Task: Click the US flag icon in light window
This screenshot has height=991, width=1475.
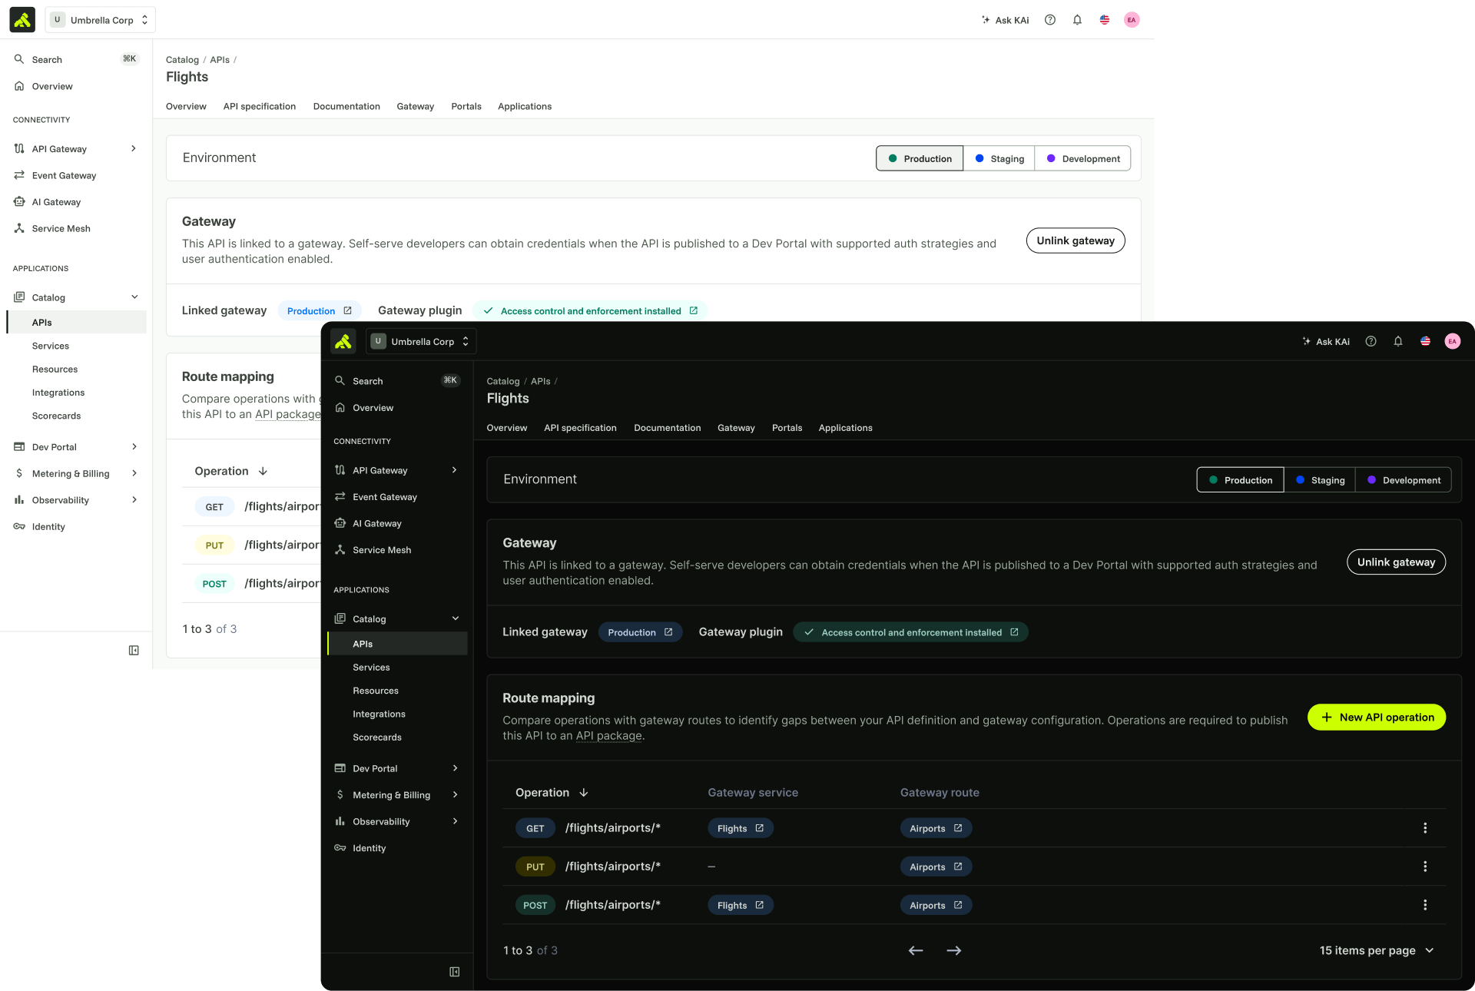Action: [1104, 20]
